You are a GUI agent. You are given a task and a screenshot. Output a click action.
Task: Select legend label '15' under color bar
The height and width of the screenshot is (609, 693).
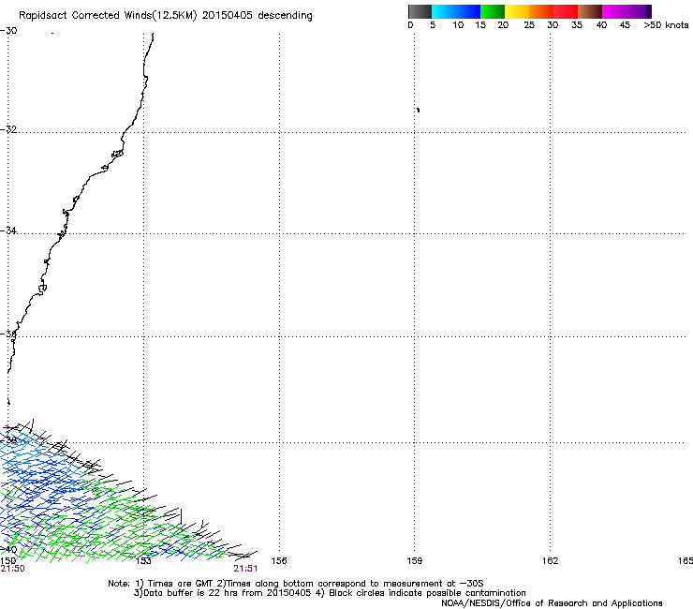(480, 25)
